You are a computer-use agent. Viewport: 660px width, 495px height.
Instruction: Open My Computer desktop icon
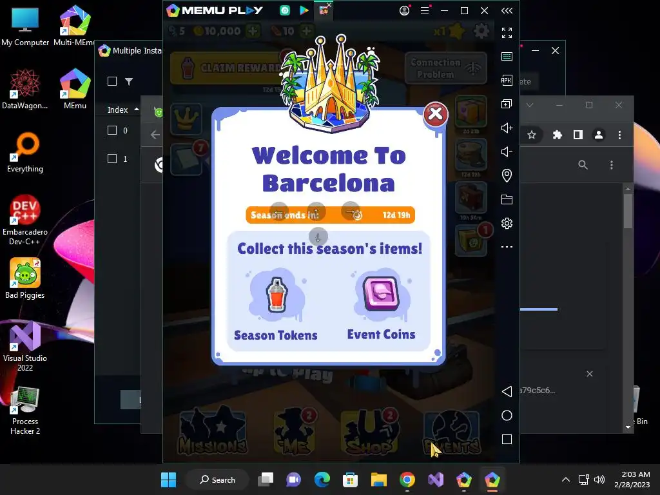pyautogui.click(x=25, y=26)
